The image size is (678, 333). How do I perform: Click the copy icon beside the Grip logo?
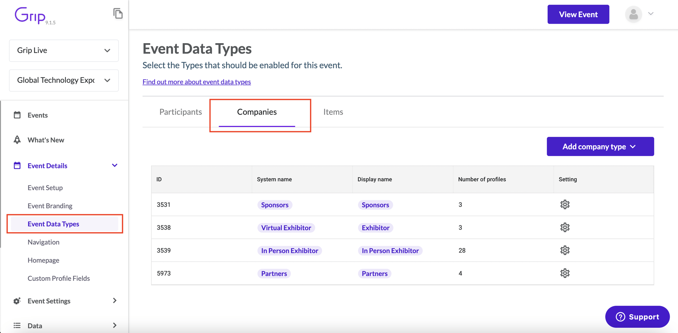pos(118,14)
